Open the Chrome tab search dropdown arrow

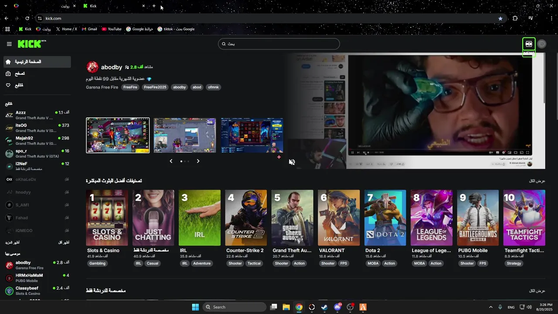6,6
